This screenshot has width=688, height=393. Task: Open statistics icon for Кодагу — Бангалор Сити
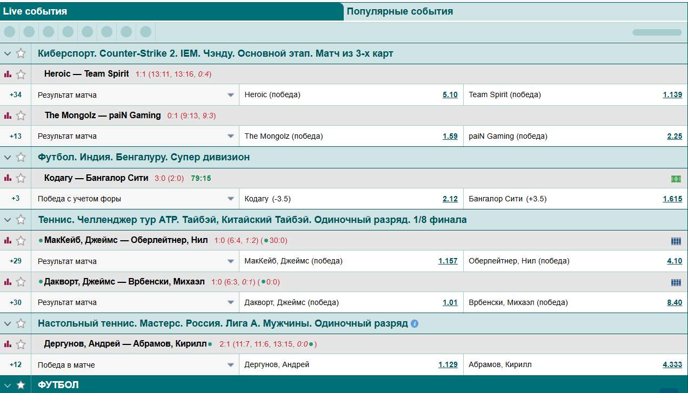pyautogui.click(x=8, y=178)
